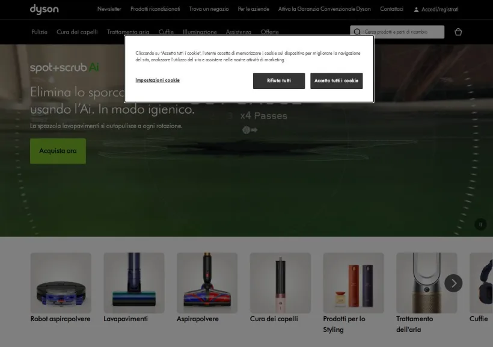
Task: Click the Lavapavimenti label
Action: (126, 319)
